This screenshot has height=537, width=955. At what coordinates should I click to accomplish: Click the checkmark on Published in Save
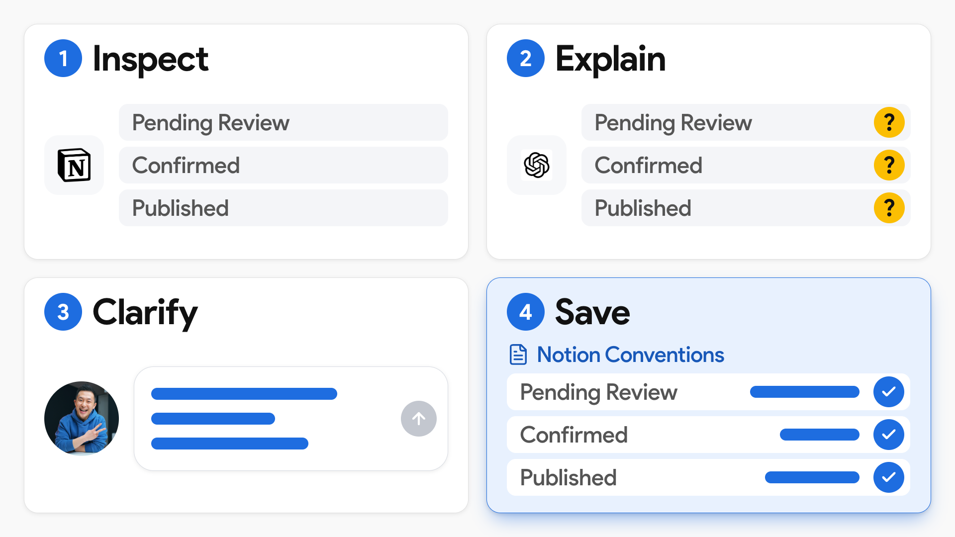889,477
